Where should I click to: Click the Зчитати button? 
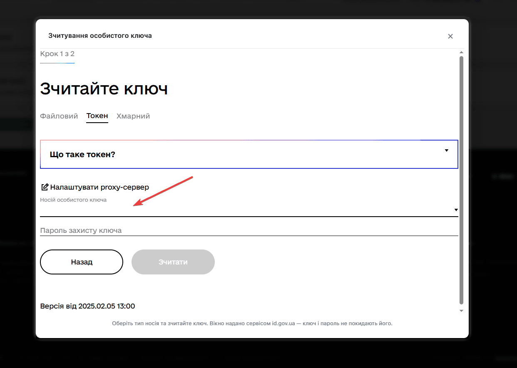click(173, 262)
